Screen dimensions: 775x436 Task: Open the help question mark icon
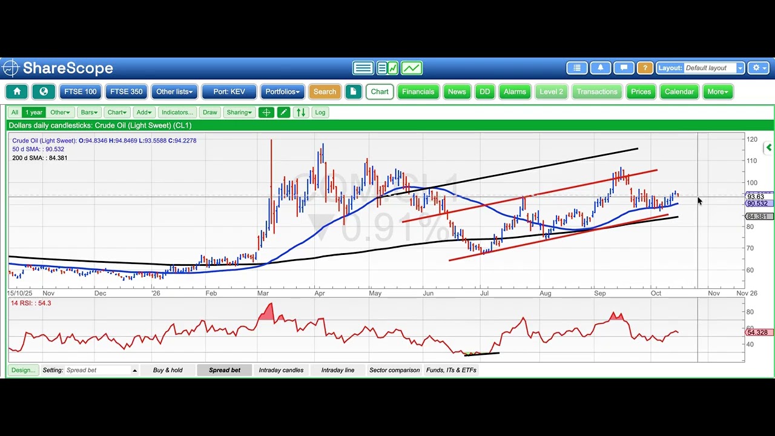click(x=645, y=68)
